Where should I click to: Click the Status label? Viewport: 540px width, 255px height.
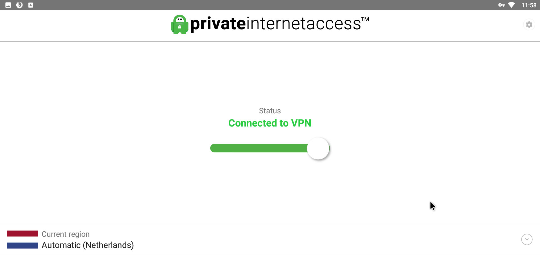[270, 111]
